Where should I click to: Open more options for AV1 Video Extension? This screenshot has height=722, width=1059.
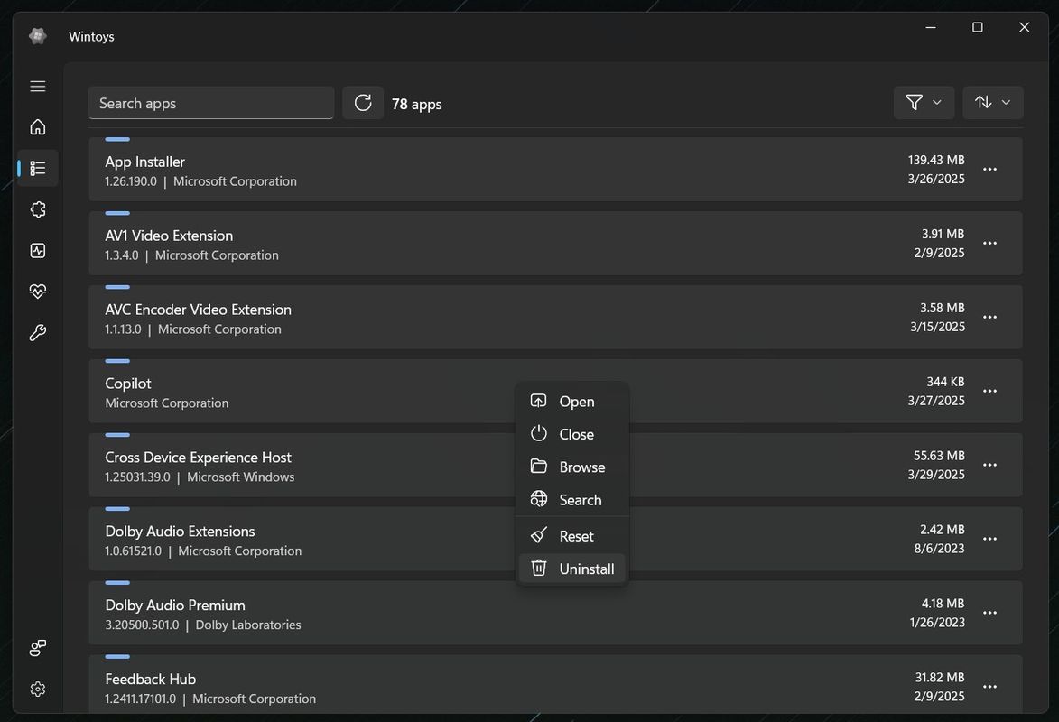point(990,244)
